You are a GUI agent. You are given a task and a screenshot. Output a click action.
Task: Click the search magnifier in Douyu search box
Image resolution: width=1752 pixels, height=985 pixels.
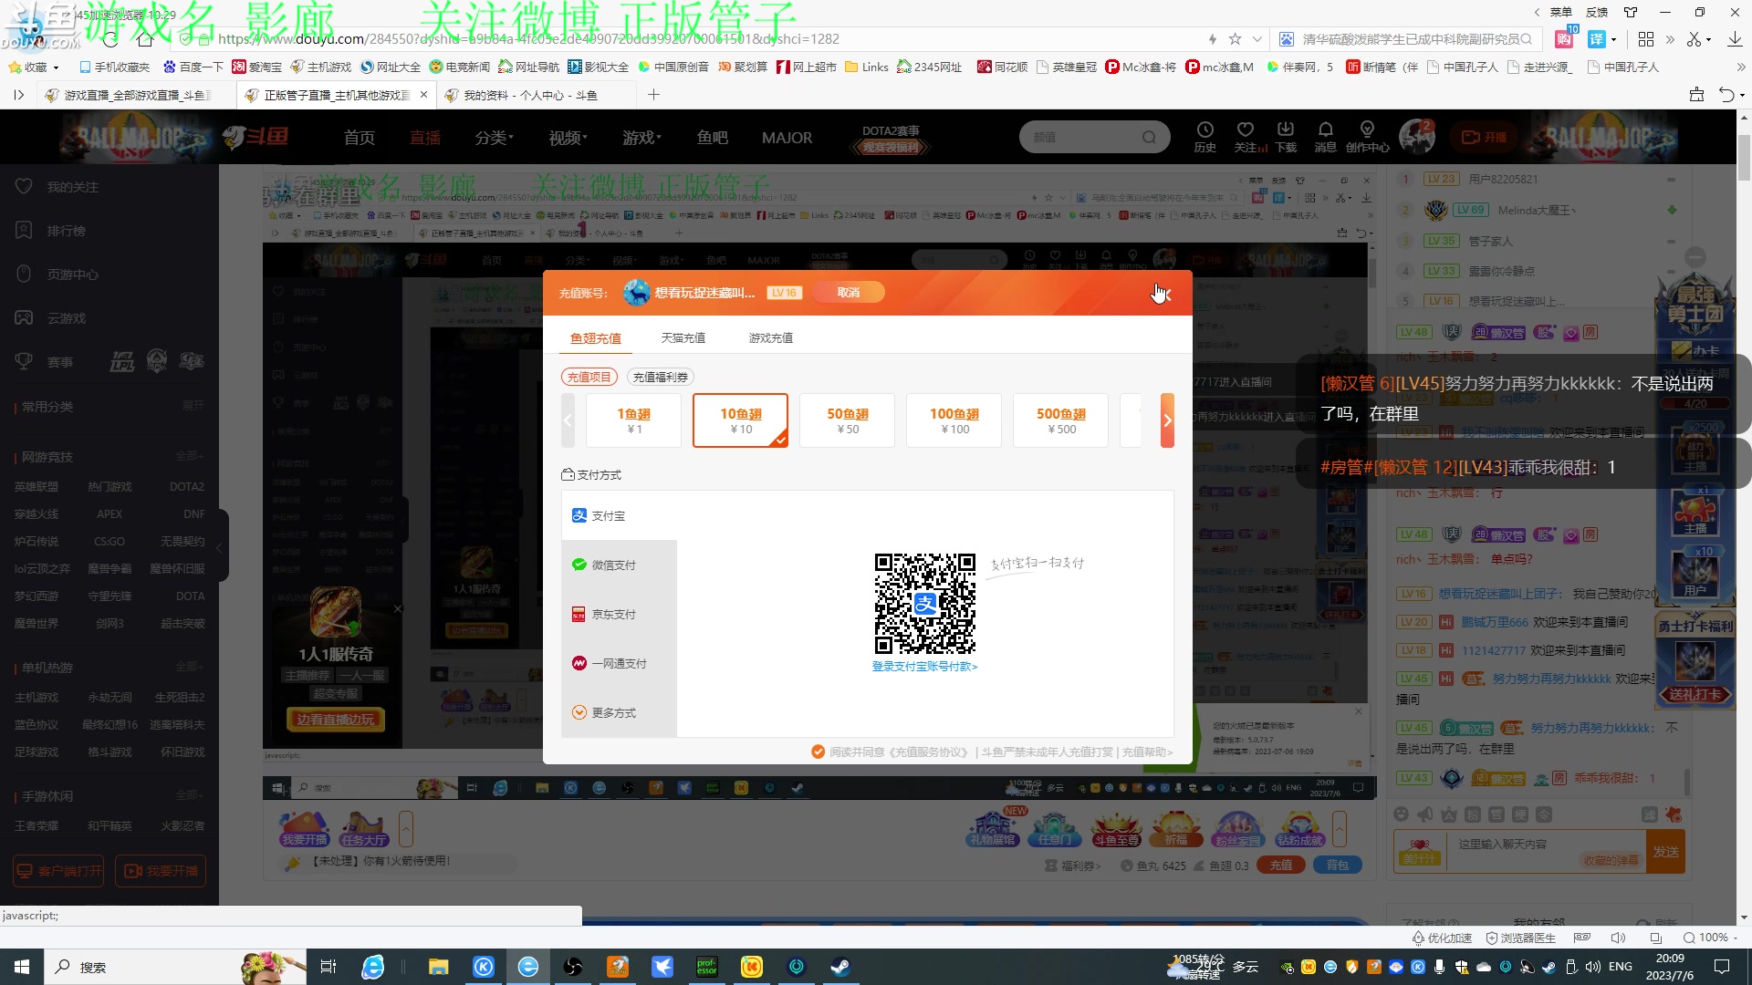tap(1149, 138)
